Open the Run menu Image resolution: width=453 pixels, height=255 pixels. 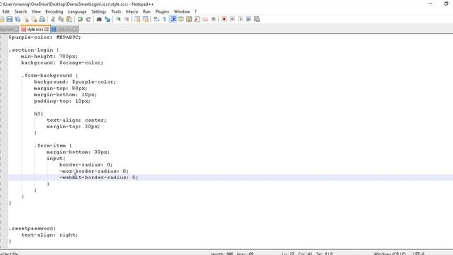coord(147,11)
